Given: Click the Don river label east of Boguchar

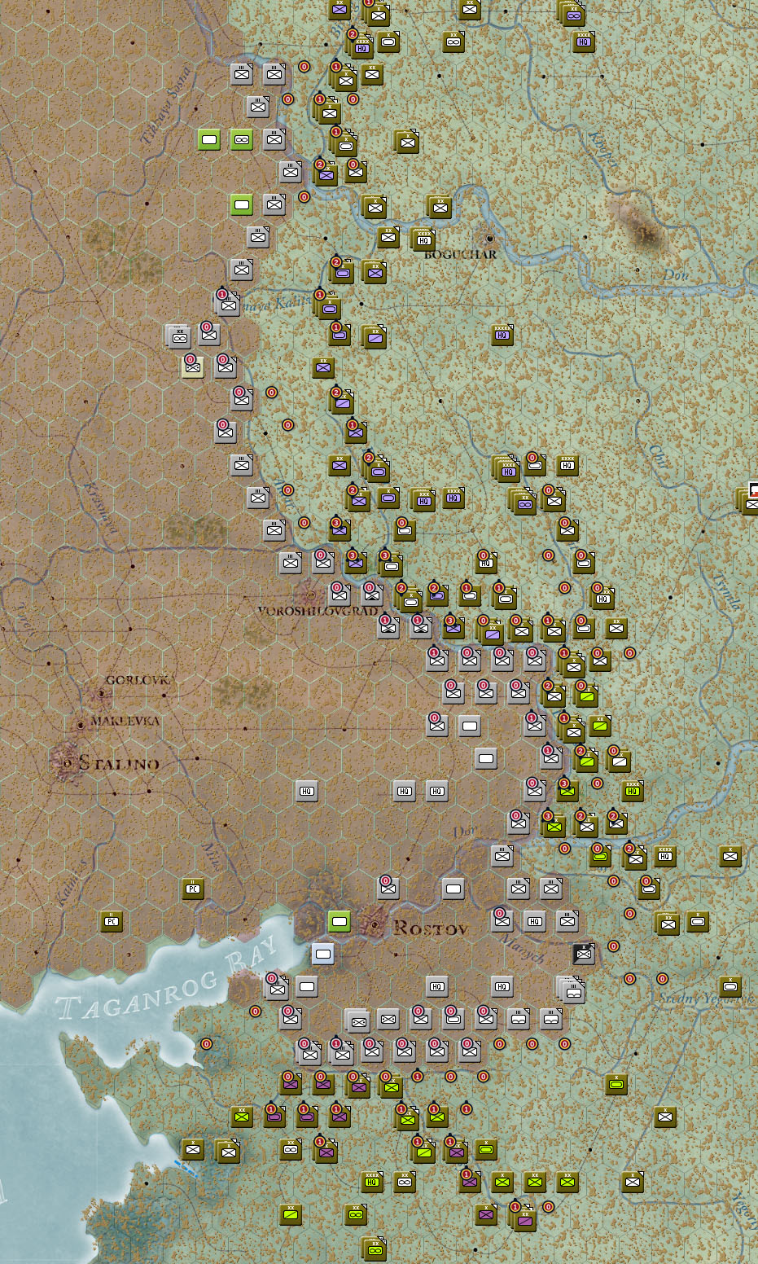Looking at the screenshot, I should click(676, 275).
